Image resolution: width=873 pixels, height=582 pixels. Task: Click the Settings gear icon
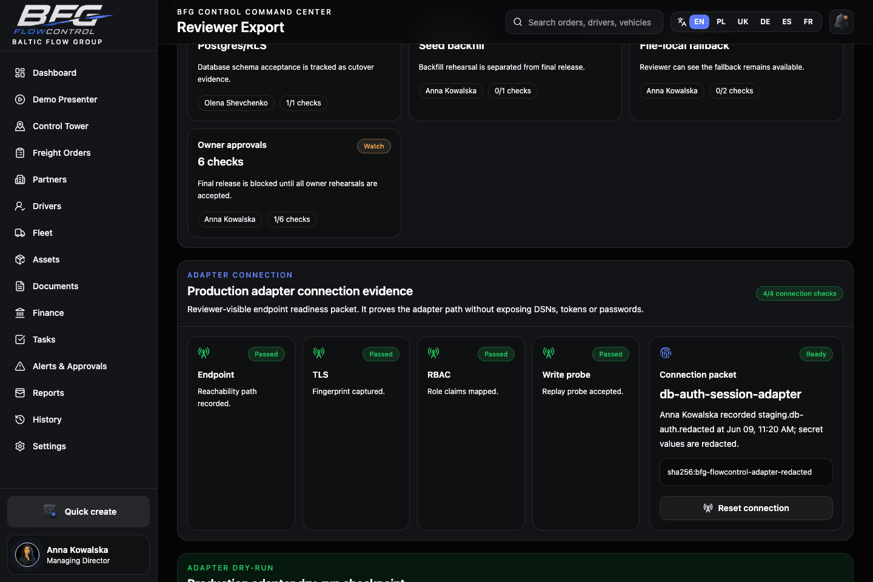20,446
